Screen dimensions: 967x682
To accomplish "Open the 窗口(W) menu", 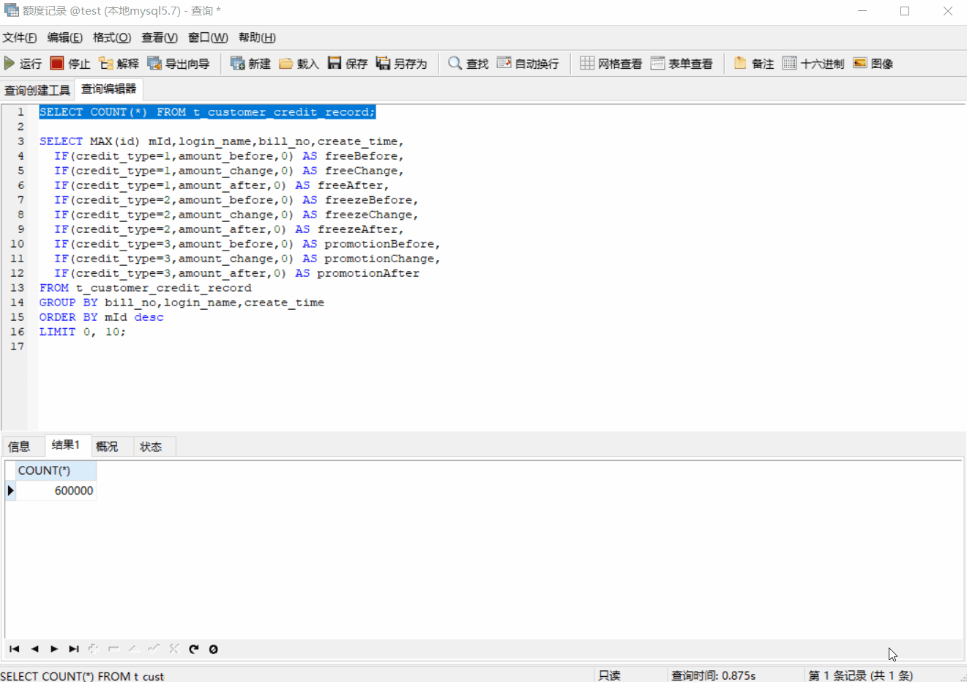I will (x=208, y=37).
